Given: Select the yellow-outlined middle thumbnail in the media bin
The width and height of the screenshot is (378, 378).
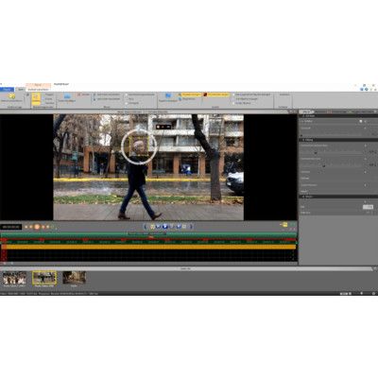Looking at the screenshot, I should pos(44,278).
